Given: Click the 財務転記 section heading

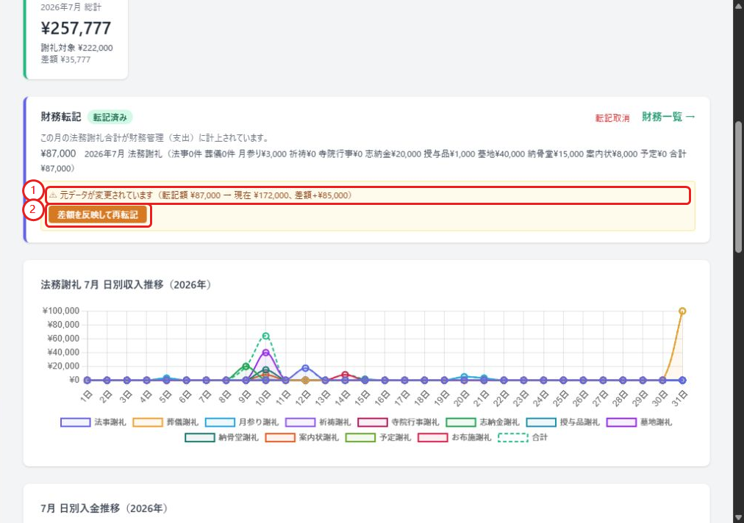Looking at the screenshot, I should [61, 117].
